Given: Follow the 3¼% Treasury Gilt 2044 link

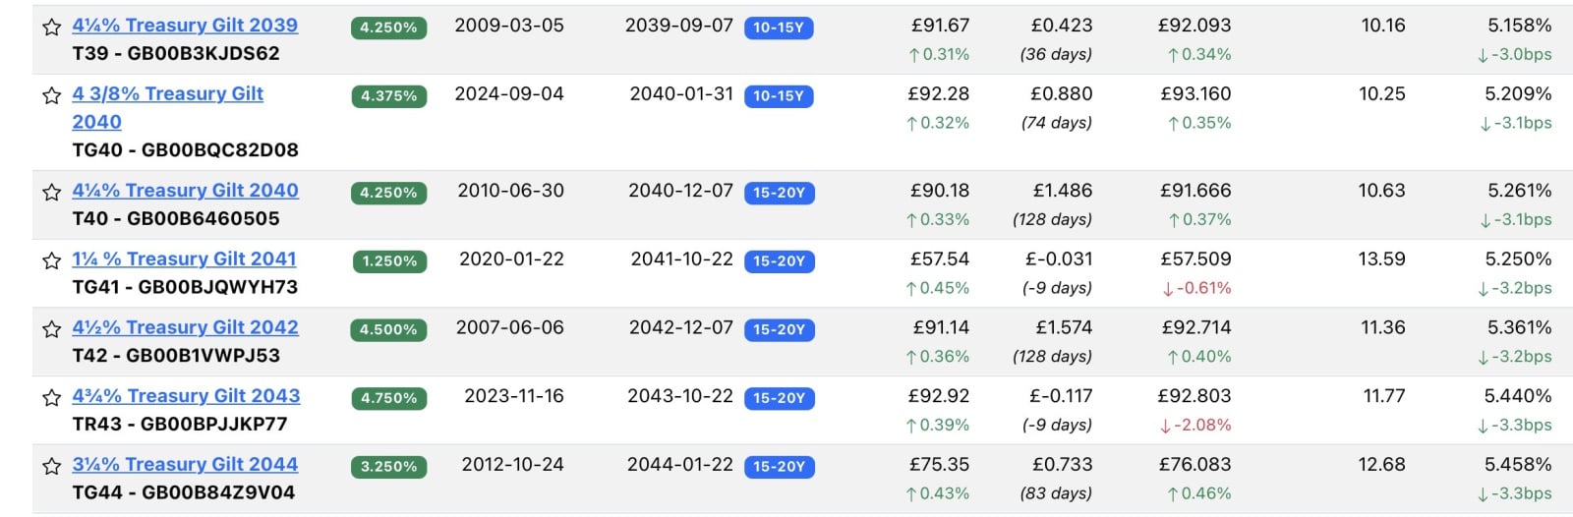Looking at the screenshot, I should pyautogui.click(x=185, y=464).
